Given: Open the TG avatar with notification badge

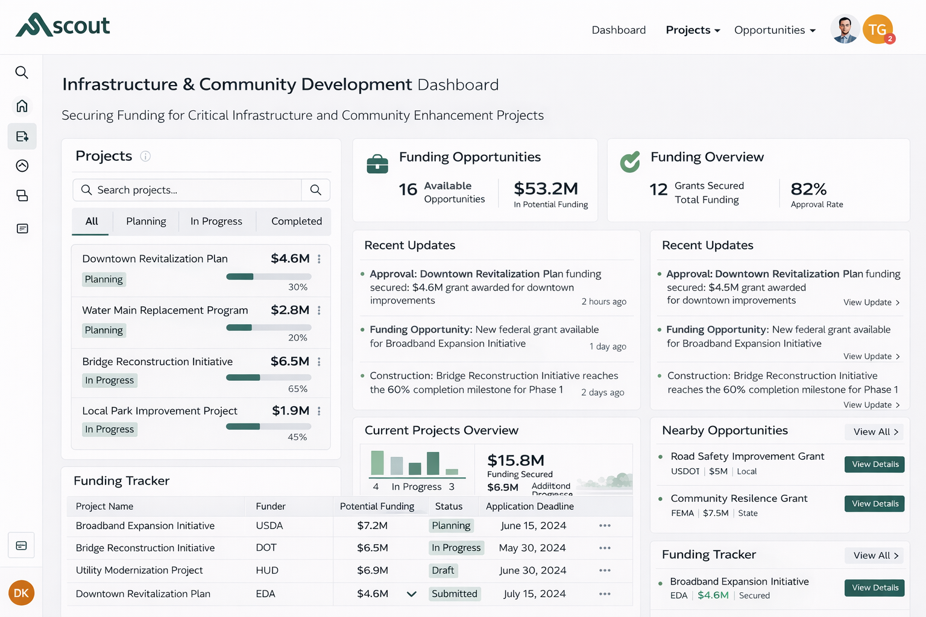Looking at the screenshot, I should pyautogui.click(x=878, y=30).
